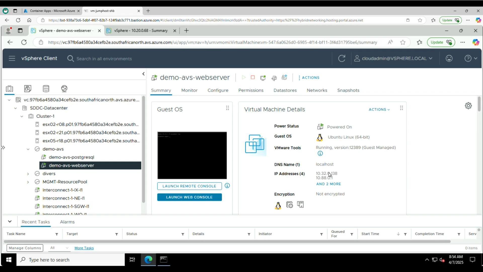This screenshot has width=483, height=272.
Task: Open the More Tasks link
Action: point(84,248)
